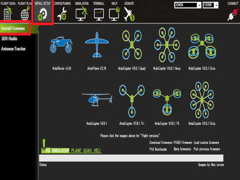Select 3DR Radio in the sidebar

click(9, 38)
